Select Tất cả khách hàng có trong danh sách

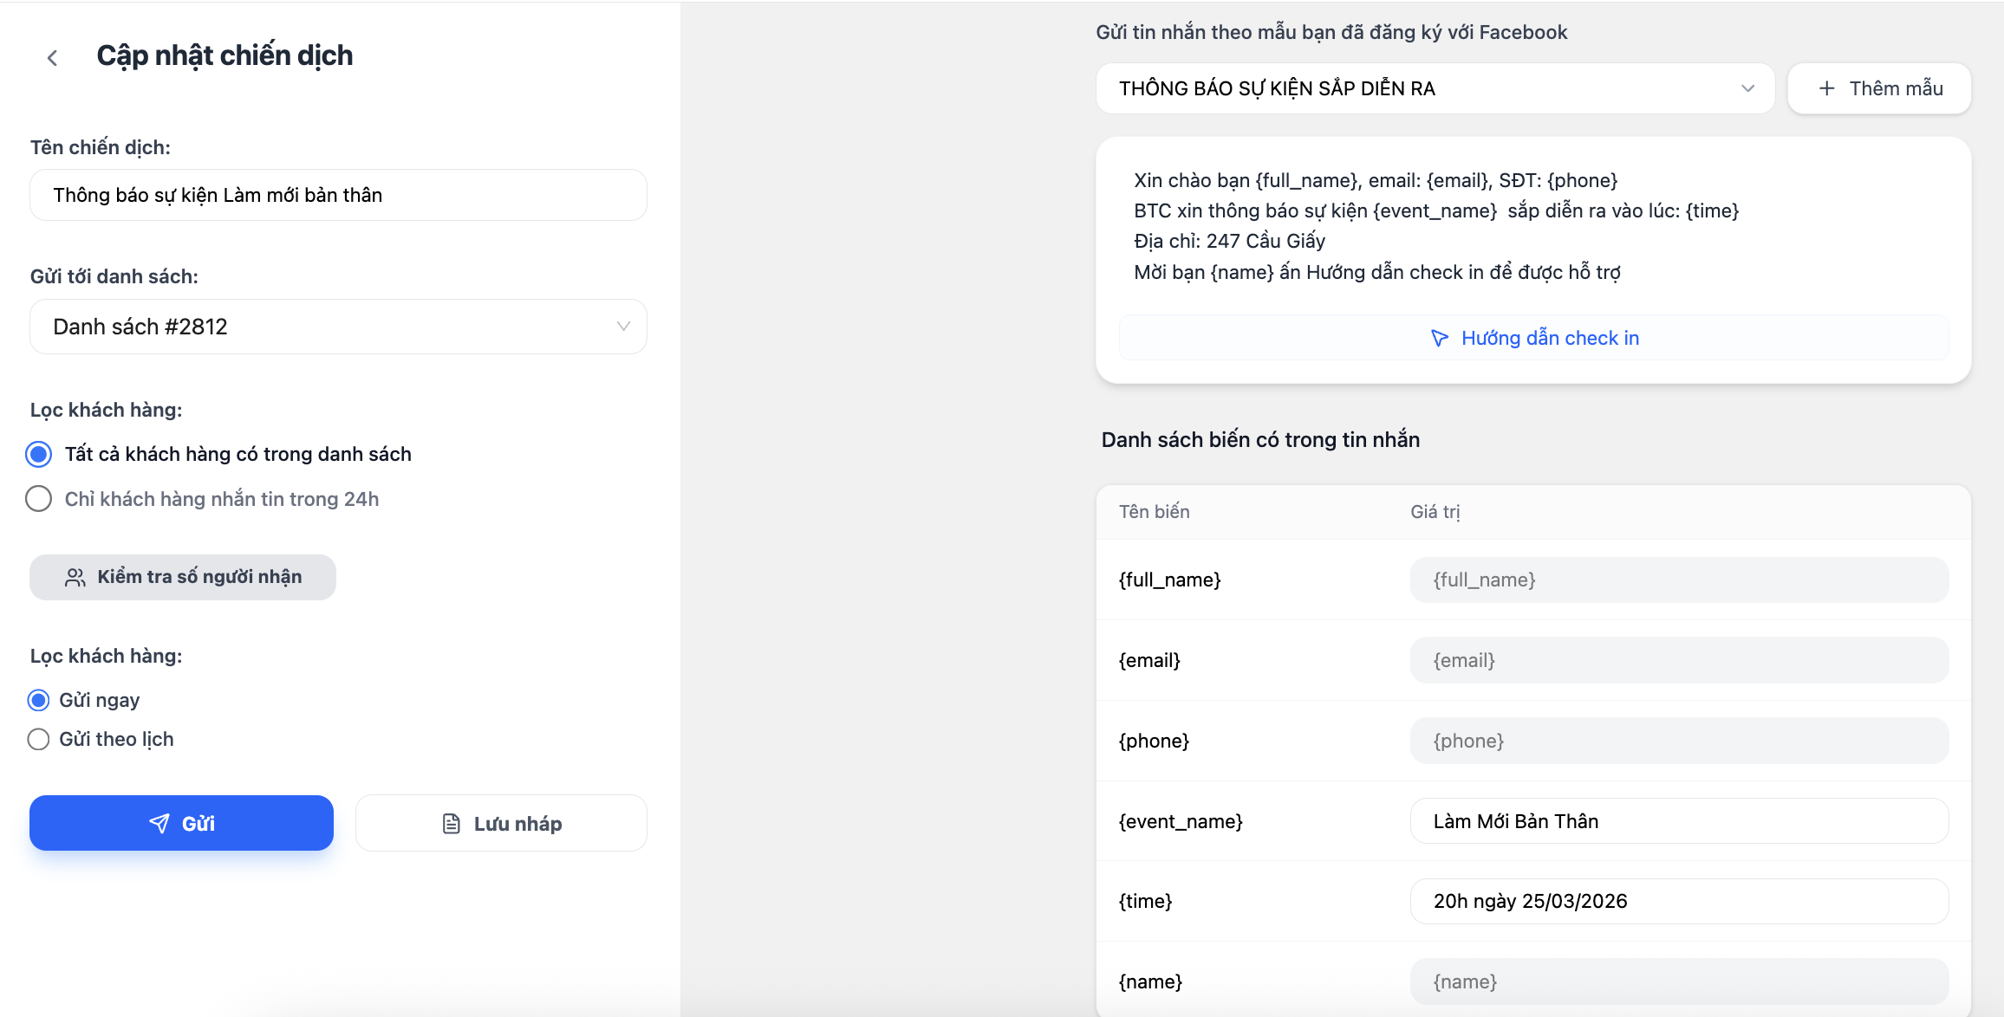[x=39, y=454]
